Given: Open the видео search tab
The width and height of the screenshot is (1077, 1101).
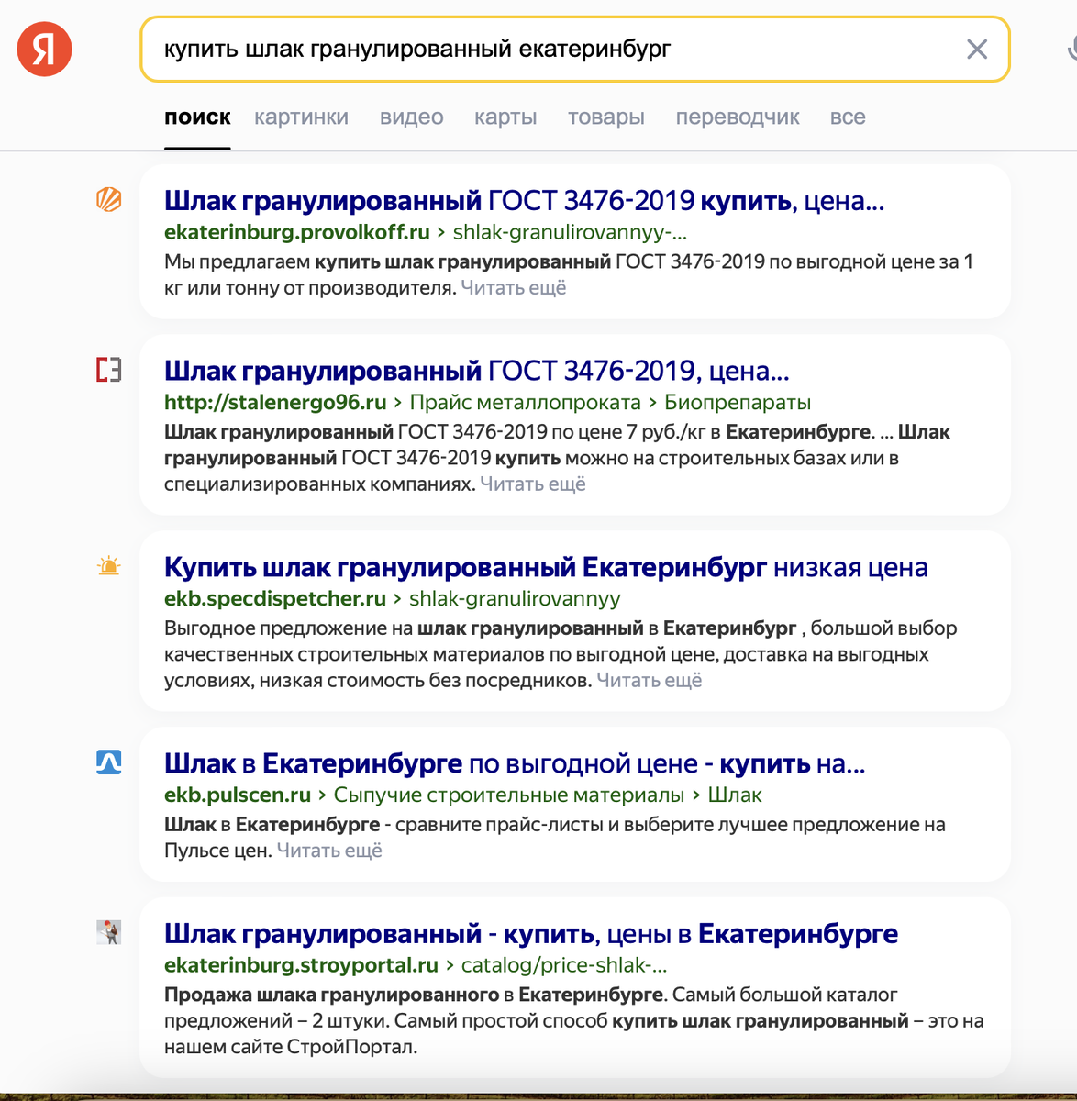Looking at the screenshot, I should 411,117.
